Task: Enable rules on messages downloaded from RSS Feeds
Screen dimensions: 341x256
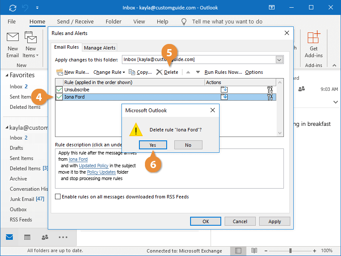Action: click(58, 197)
